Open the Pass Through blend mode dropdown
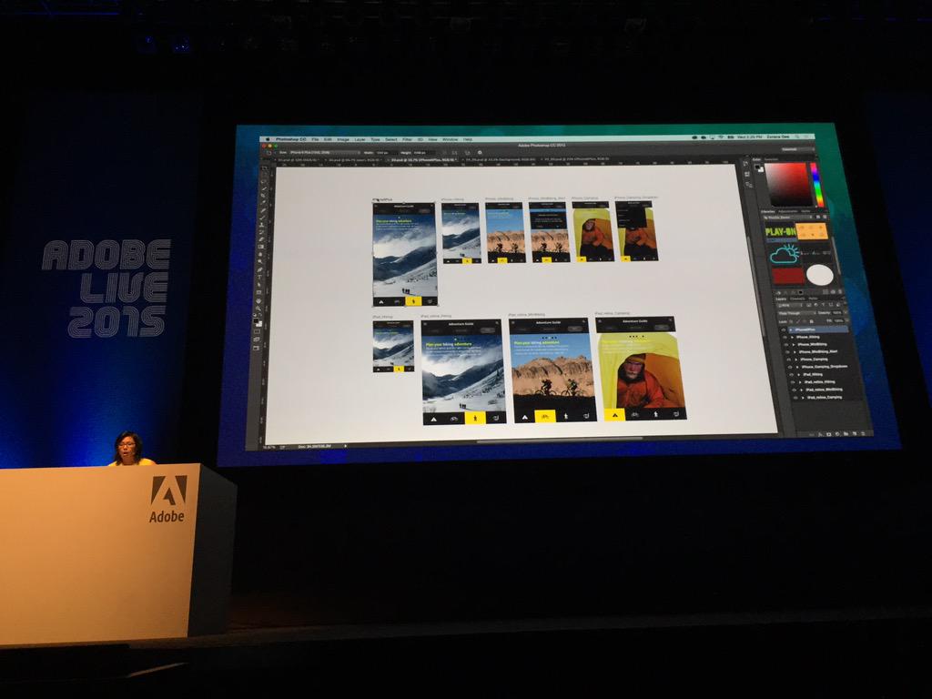932x699 pixels. [x=797, y=313]
